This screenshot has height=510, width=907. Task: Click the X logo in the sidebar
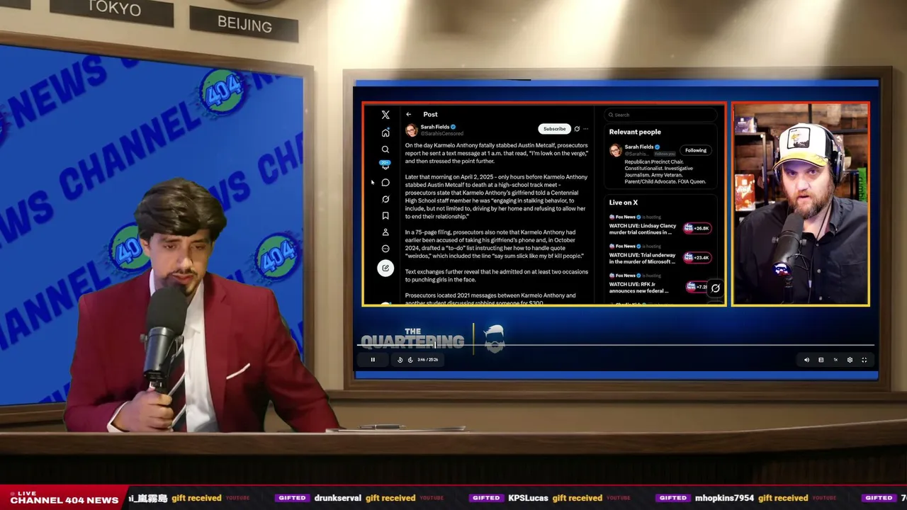tap(385, 115)
